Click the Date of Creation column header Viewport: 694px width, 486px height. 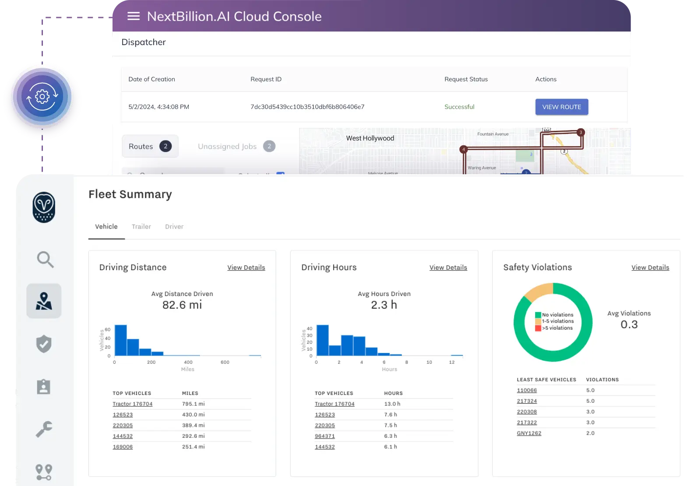click(x=151, y=79)
